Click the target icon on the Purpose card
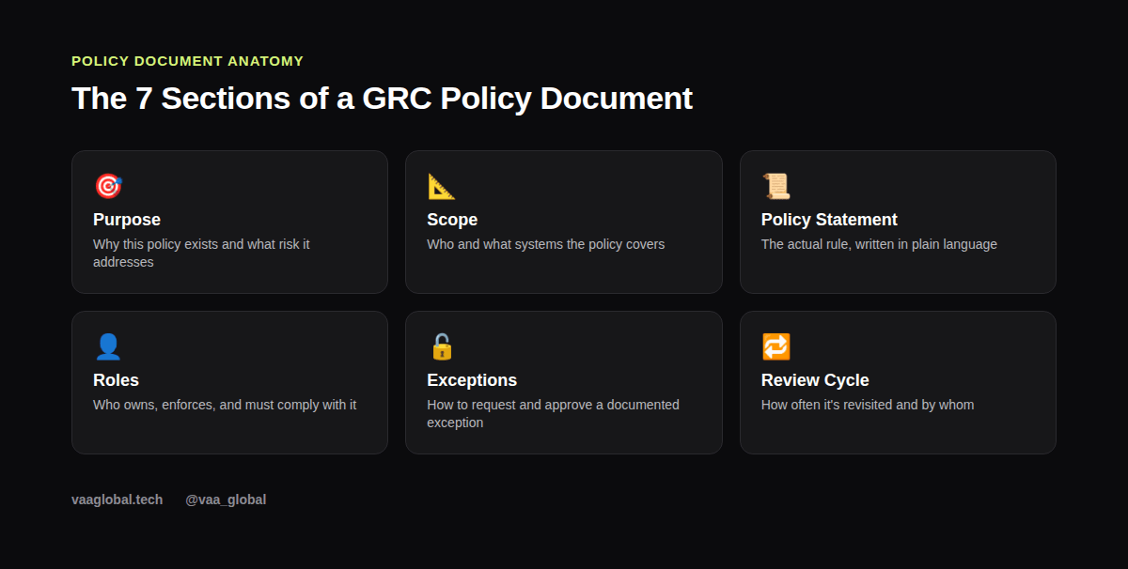 click(x=108, y=187)
